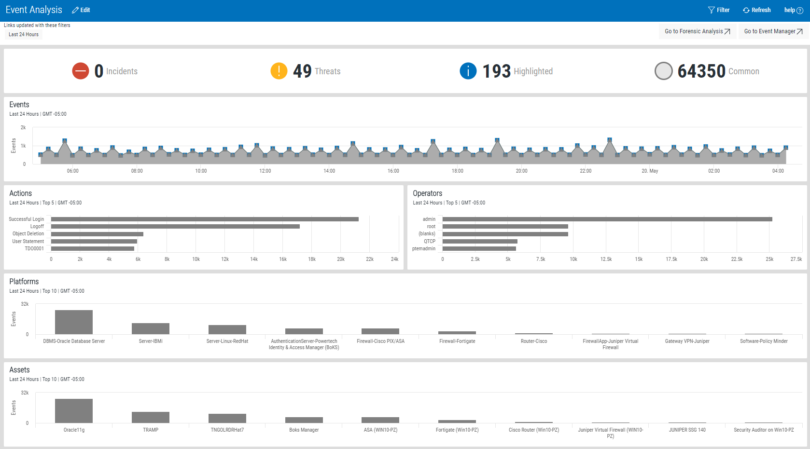The height and width of the screenshot is (449, 810).
Task: Click the Successful Login bar
Action: [205, 219]
